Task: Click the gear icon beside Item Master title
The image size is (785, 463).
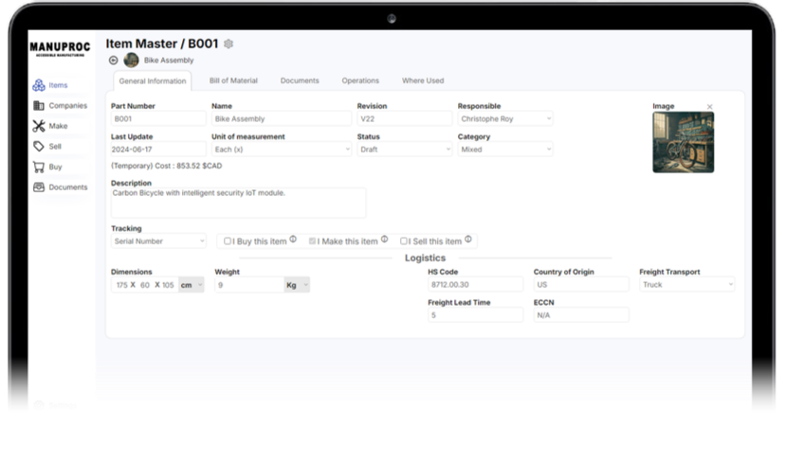Action: 228,44
